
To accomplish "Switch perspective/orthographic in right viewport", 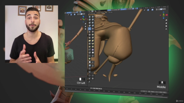I will tap(166, 29).
